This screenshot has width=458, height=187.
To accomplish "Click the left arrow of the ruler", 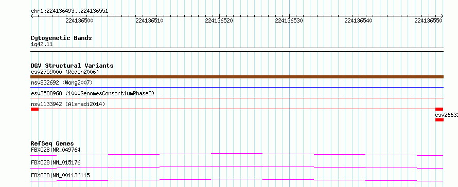I will point(32,16).
